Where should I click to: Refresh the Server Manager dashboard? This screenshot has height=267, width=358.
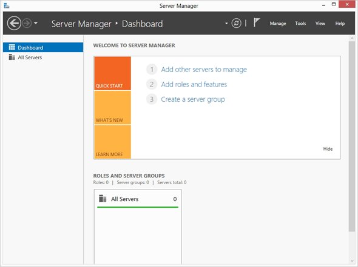(236, 23)
